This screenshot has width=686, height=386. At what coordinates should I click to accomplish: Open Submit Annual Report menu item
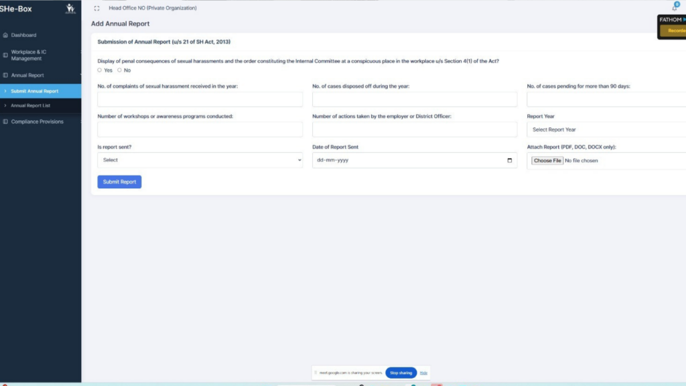pos(34,91)
